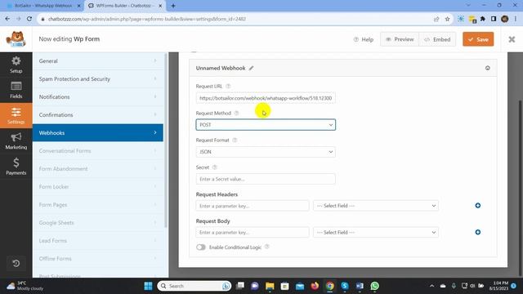
Task: Click the browser address bar
Action: point(234,19)
